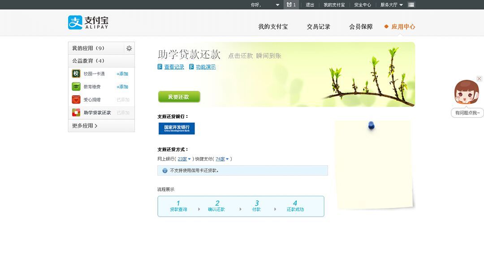
Task: Click the 教育缴费 graduation cap icon
Action: pyautogui.click(x=76, y=87)
